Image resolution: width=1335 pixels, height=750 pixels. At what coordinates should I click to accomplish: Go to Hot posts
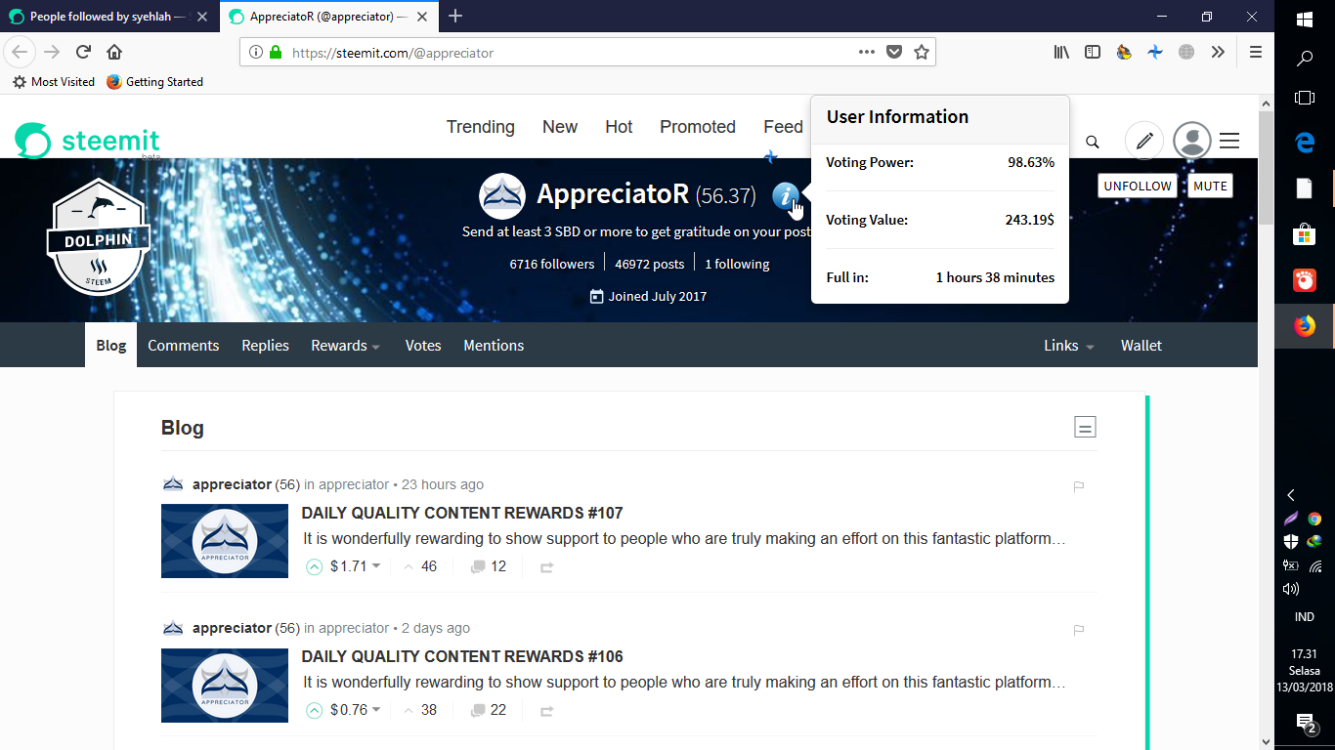pyautogui.click(x=619, y=127)
